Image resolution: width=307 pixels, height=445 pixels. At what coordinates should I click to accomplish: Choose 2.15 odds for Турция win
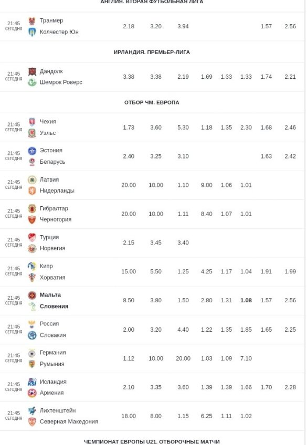(129, 242)
